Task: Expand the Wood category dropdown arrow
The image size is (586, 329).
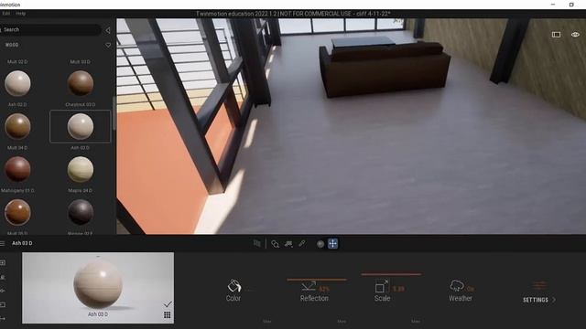Action: click(108, 45)
